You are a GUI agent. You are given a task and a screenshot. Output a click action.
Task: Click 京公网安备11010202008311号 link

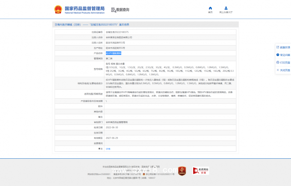click(x=160, y=174)
